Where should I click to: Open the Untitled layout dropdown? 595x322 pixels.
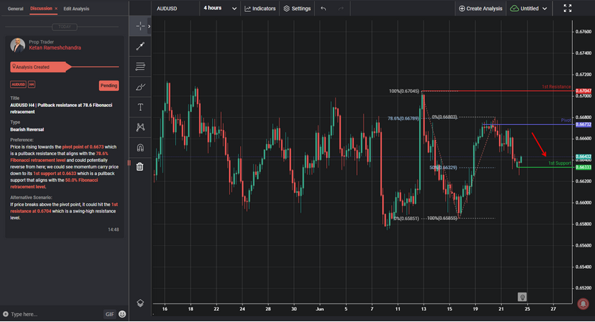[528, 8]
